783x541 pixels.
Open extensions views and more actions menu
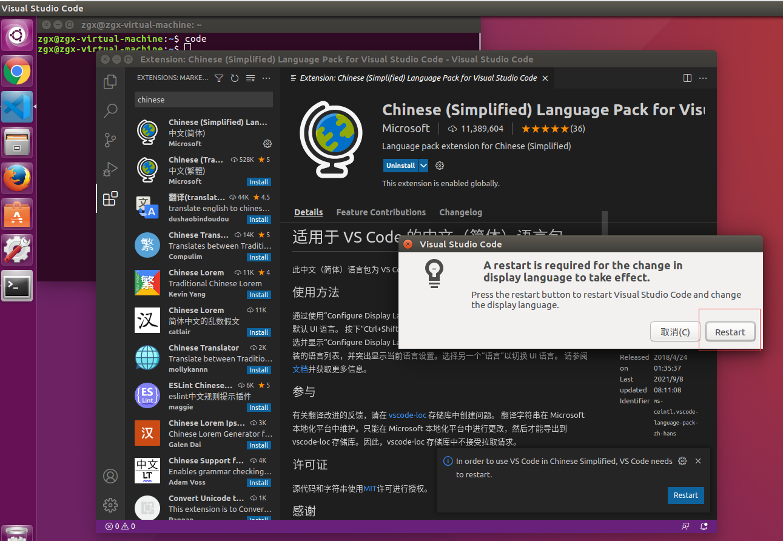266,78
